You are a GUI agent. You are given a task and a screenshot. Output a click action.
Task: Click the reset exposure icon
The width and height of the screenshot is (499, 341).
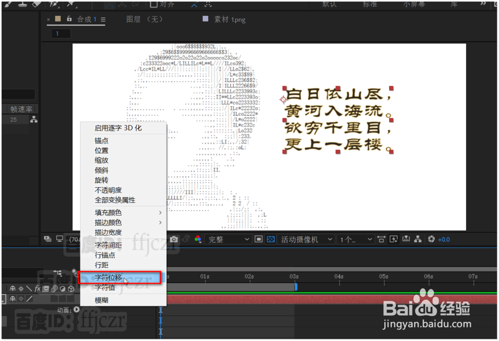pyautogui.click(x=431, y=239)
